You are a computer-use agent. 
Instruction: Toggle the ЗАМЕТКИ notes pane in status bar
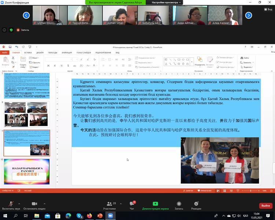(188, 191)
